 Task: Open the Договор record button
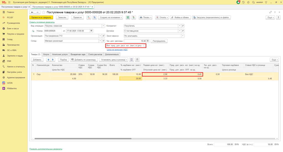click(x=183, y=31)
